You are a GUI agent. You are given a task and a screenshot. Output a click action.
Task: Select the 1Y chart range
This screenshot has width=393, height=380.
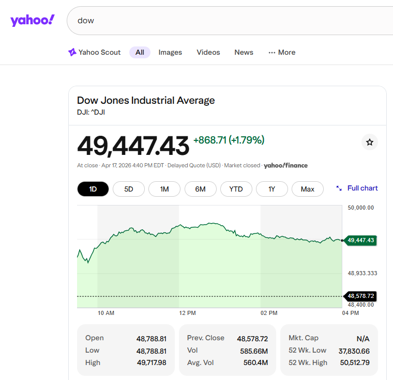(271, 189)
